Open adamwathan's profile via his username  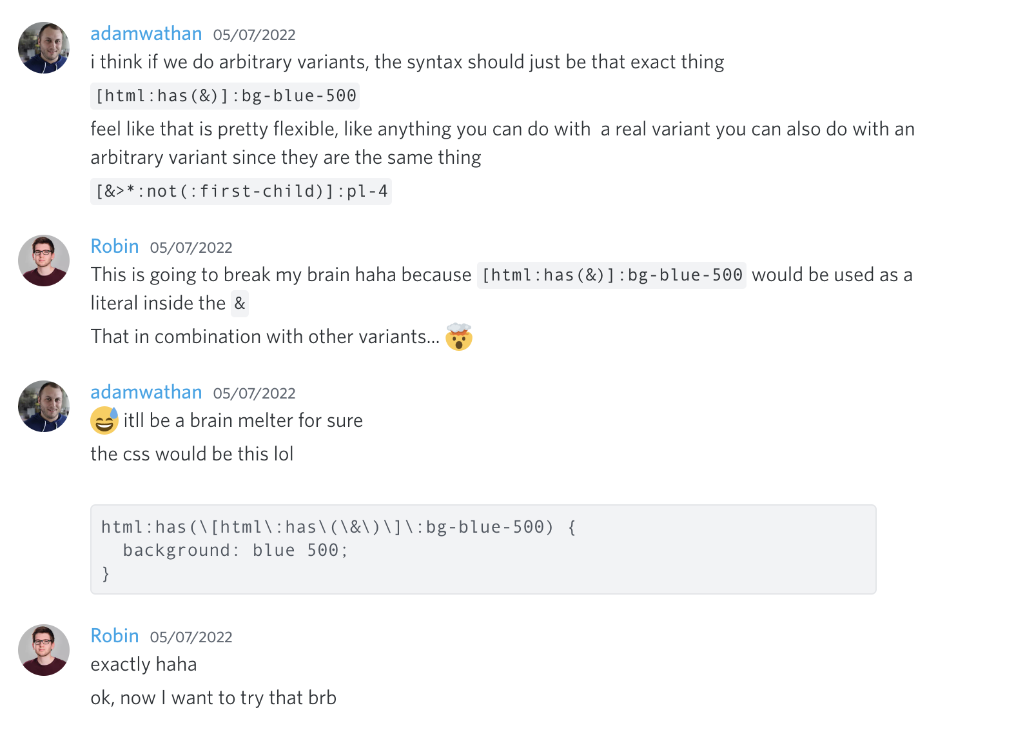146,33
